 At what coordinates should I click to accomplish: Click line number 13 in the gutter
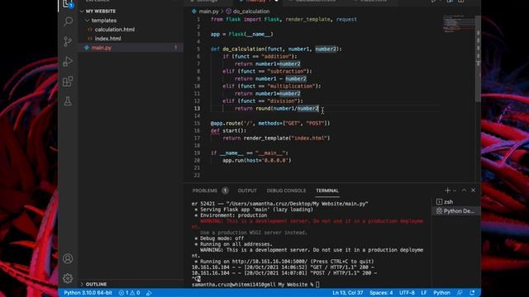coord(197,108)
